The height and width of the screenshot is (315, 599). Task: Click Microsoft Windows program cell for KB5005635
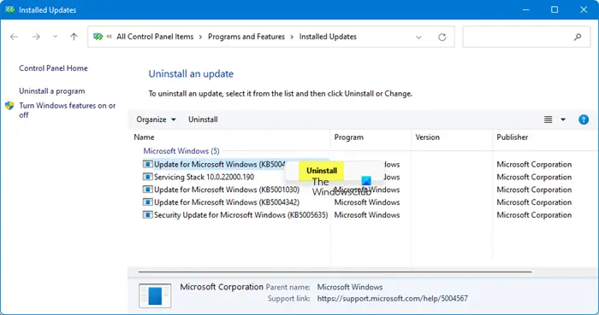tap(367, 215)
